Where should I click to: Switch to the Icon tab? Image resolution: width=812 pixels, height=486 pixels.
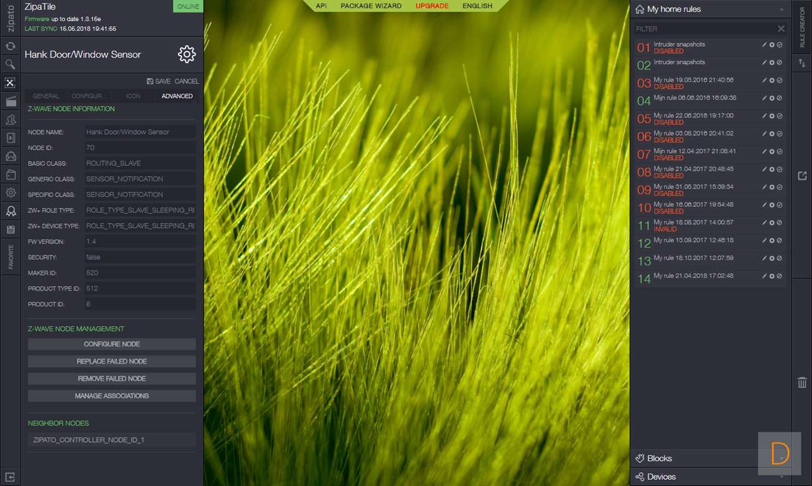tap(133, 96)
